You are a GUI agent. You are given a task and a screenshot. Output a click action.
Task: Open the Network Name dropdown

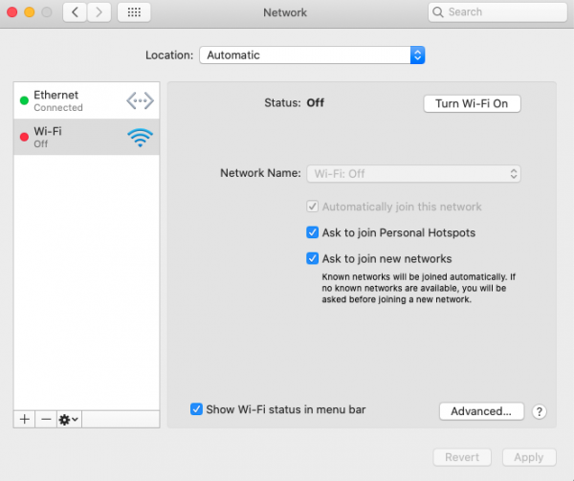point(413,174)
